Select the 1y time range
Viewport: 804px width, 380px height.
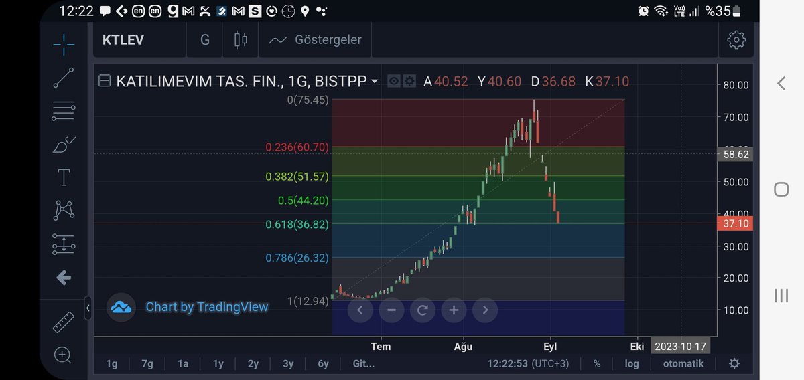(x=218, y=364)
